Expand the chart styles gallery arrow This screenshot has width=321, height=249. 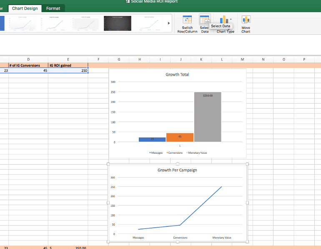pos(169,23)
